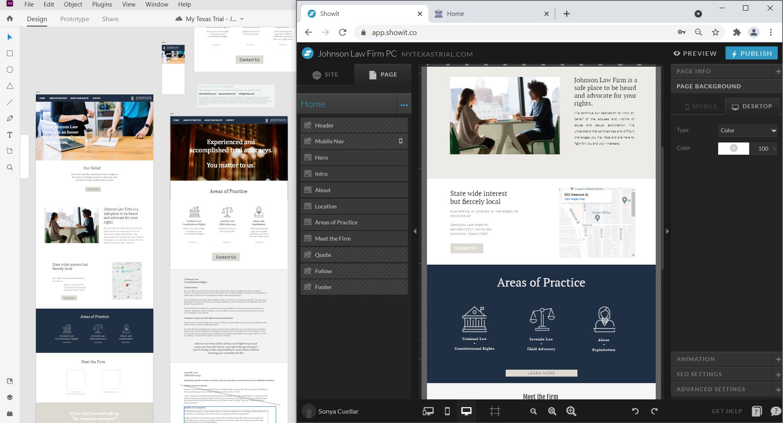The width and height of the screenshot is (783, 423).
Task: Open the Plugins menu in XD
Action: pyautogui.click(x=102, y=4)
